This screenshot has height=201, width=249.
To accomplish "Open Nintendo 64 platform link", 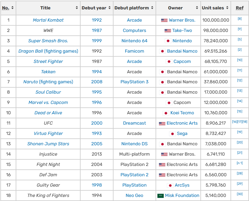I will 134,41.
